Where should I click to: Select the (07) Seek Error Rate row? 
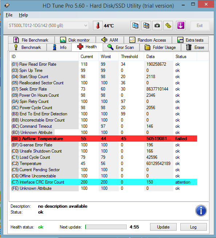point(104,89)
